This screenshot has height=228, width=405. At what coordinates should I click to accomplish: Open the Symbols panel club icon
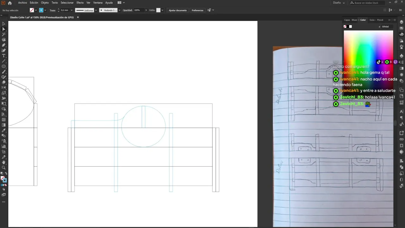[x=402, y=56]
